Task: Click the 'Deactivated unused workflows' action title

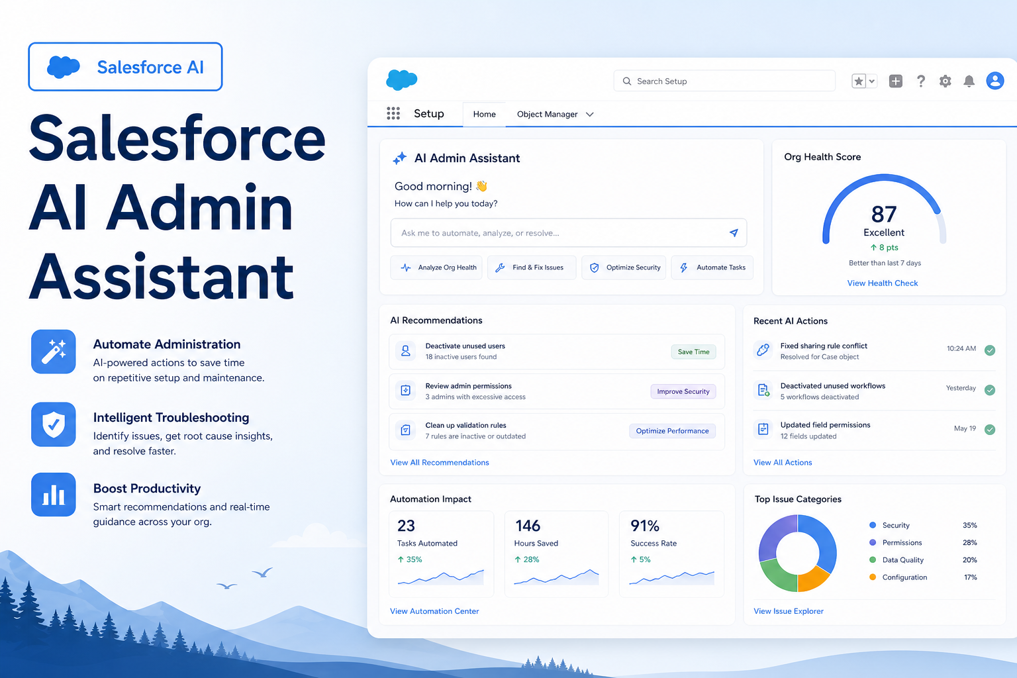Action: [833, 386]
